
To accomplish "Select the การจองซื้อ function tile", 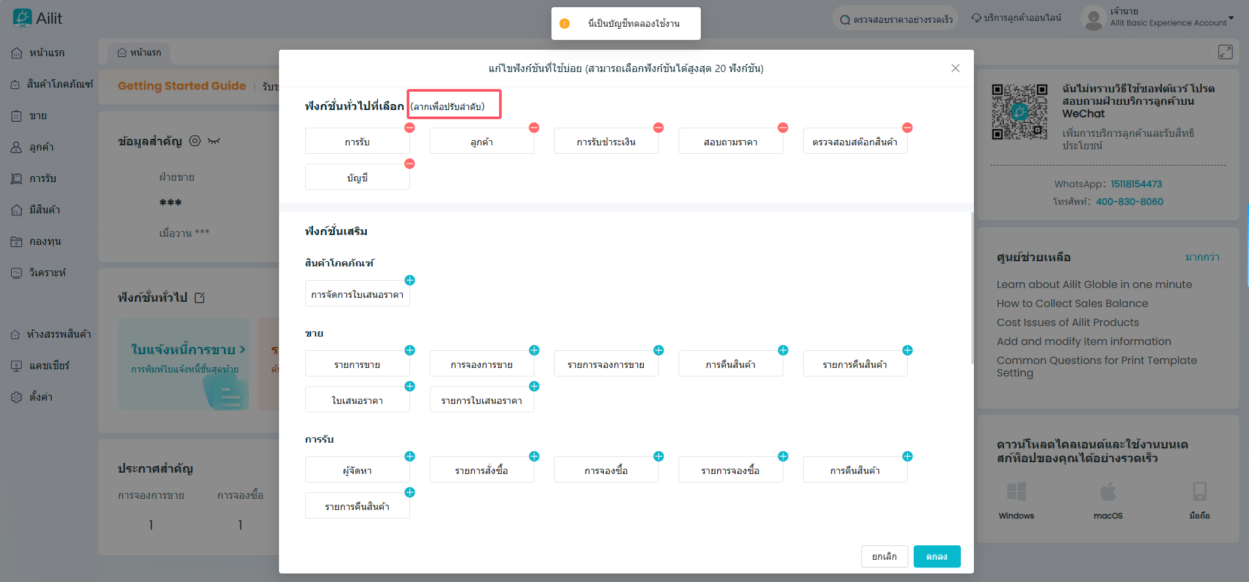I will [x=606, y=470].
